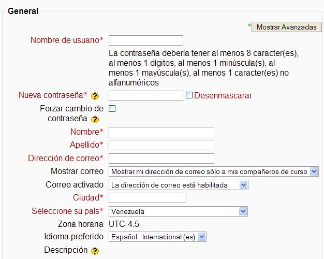
Task: Click the Dirección de correo field
Action: coord(161,159)
